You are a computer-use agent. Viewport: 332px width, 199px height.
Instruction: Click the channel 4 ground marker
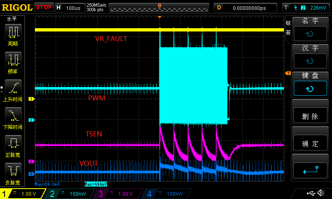pos(32,174)
